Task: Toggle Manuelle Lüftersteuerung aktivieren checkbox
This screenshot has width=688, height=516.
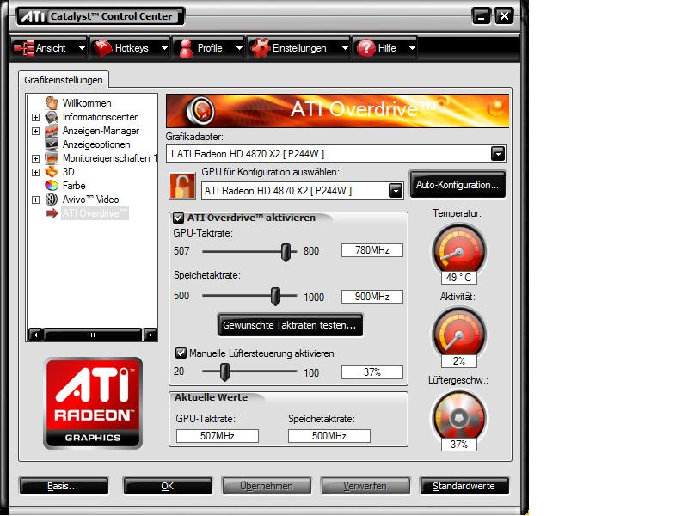Action: 181,353
